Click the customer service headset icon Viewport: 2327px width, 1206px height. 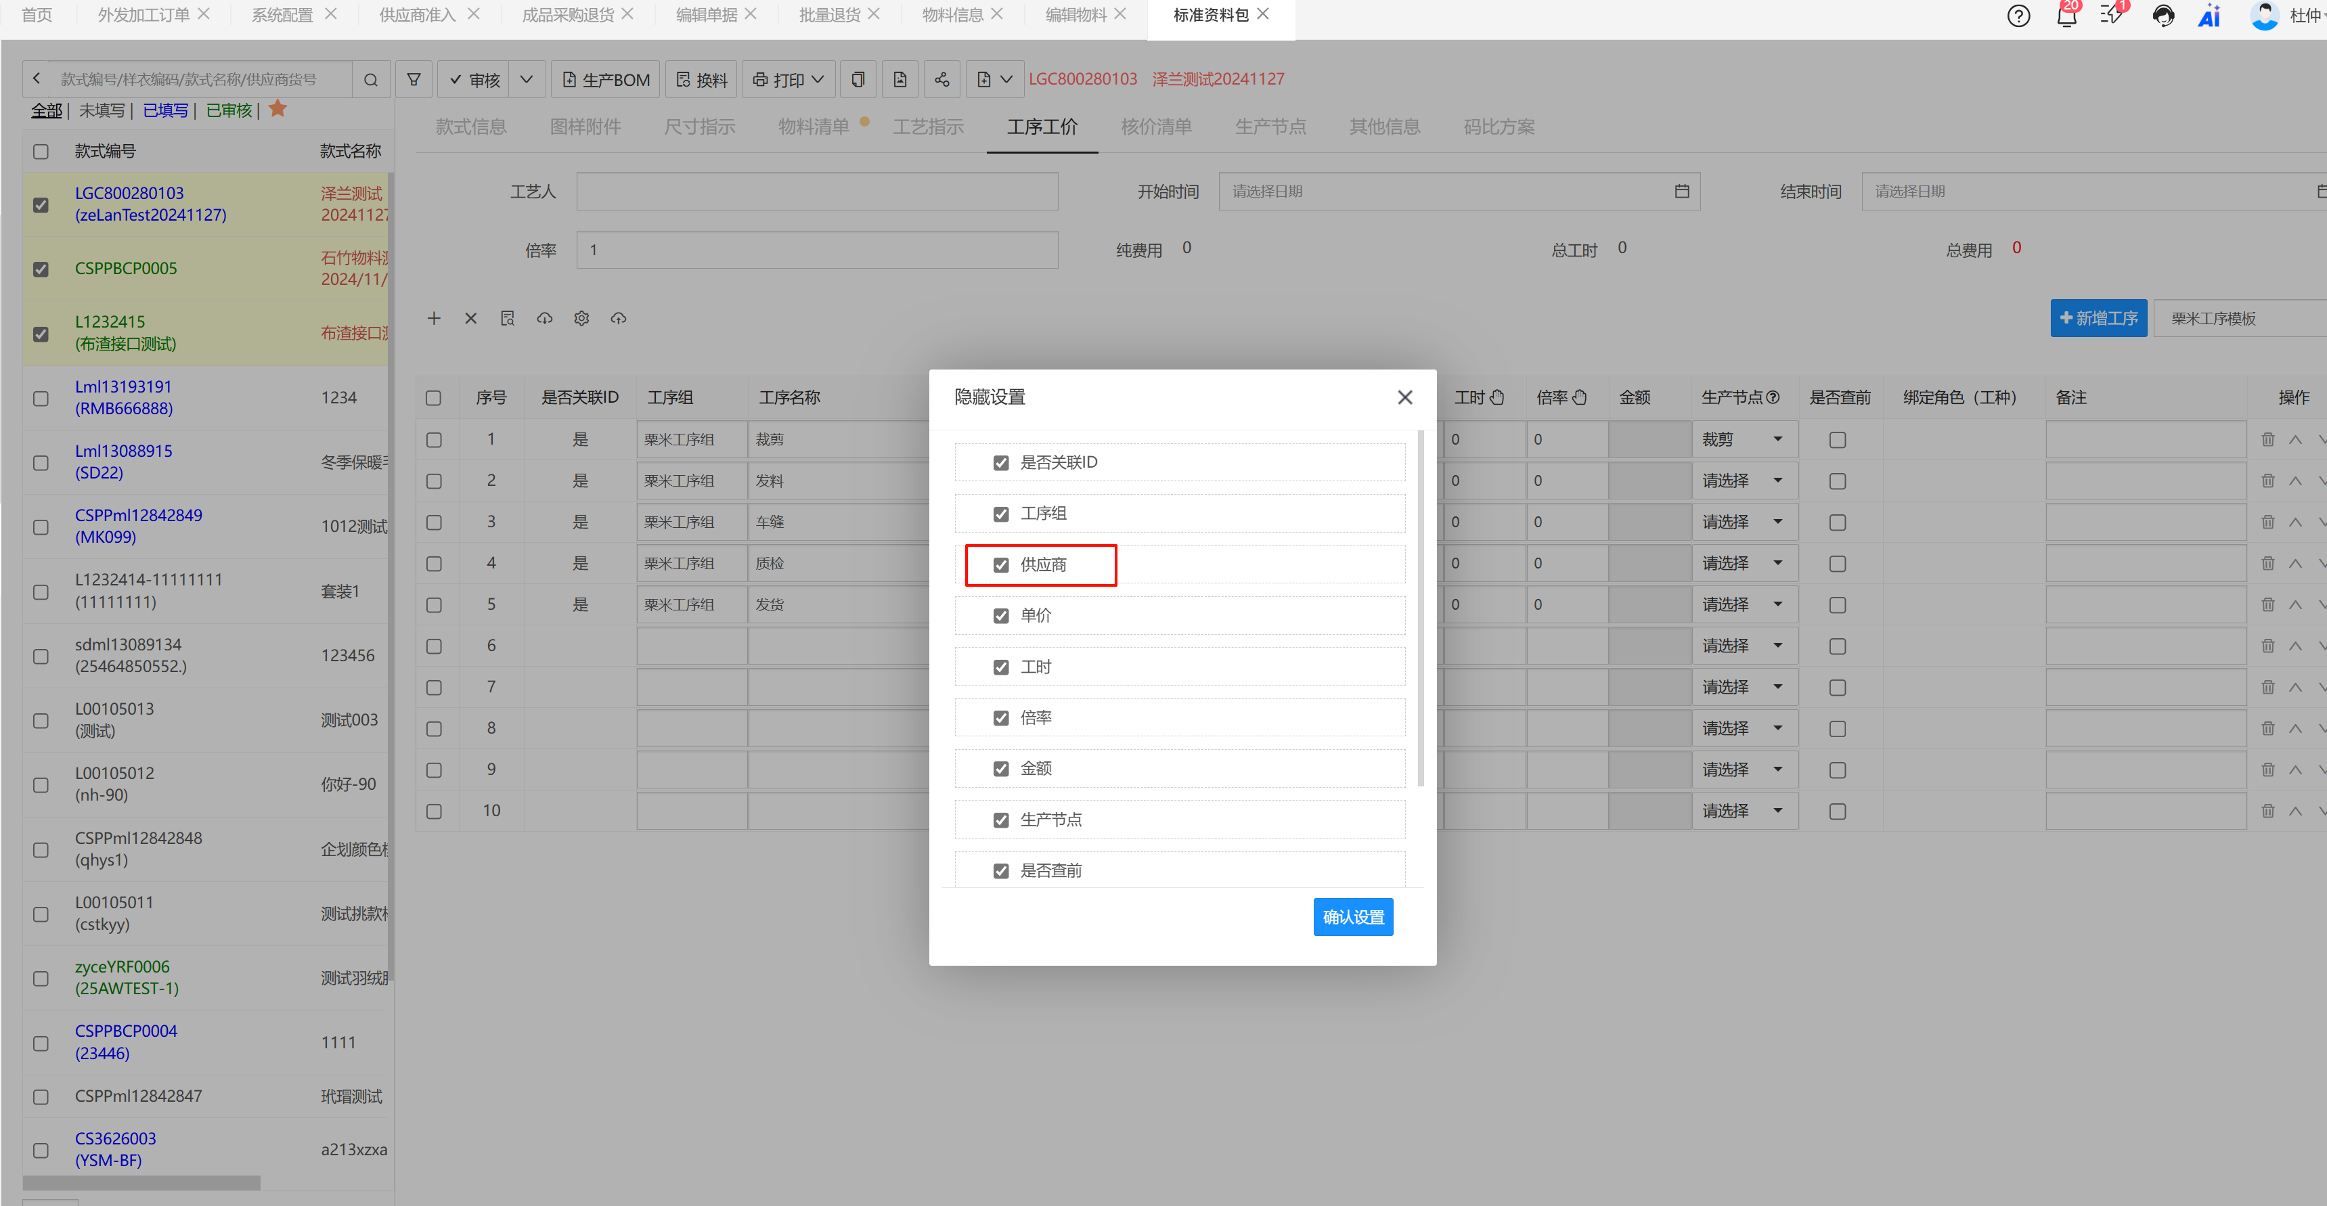point(2163,16)
